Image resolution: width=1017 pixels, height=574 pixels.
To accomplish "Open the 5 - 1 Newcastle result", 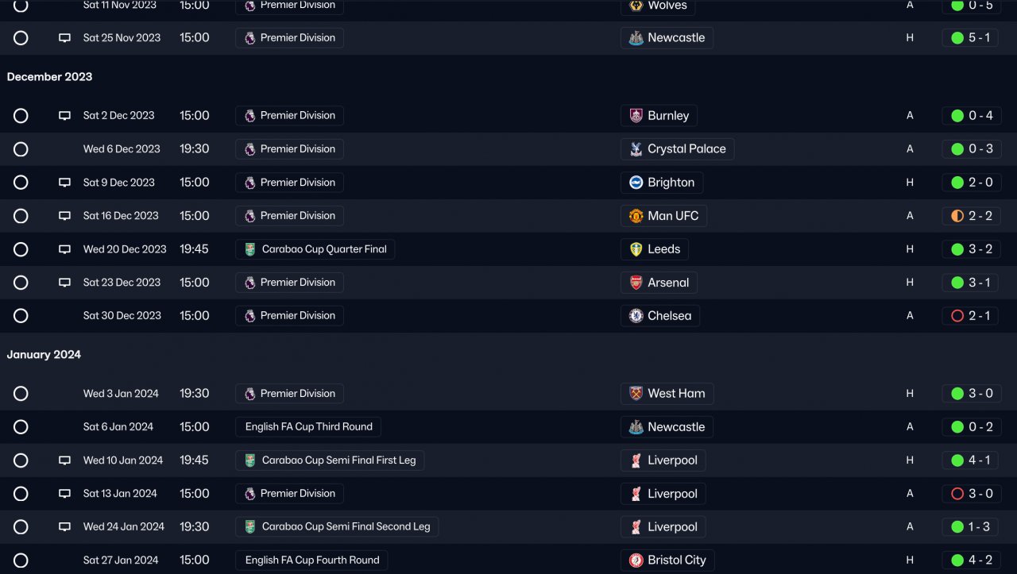I will 972,38.
